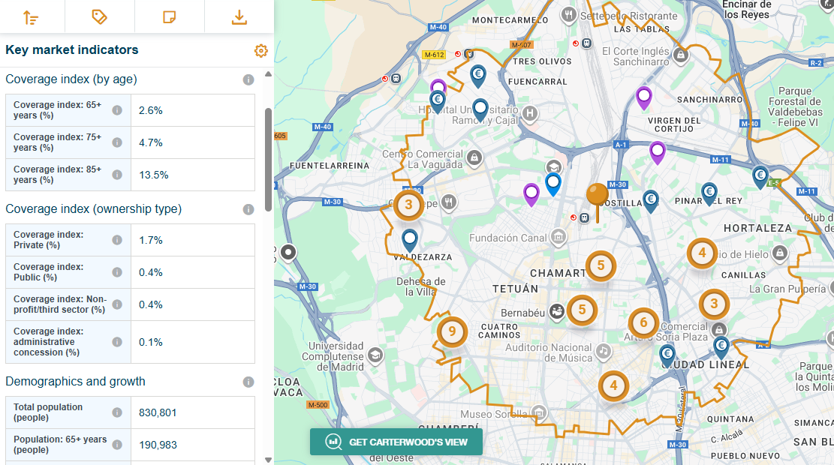The height and width of the screenshot is (465, 834).
Task: Click info icon next to Demographics and growth
Action: coord(248,381)
